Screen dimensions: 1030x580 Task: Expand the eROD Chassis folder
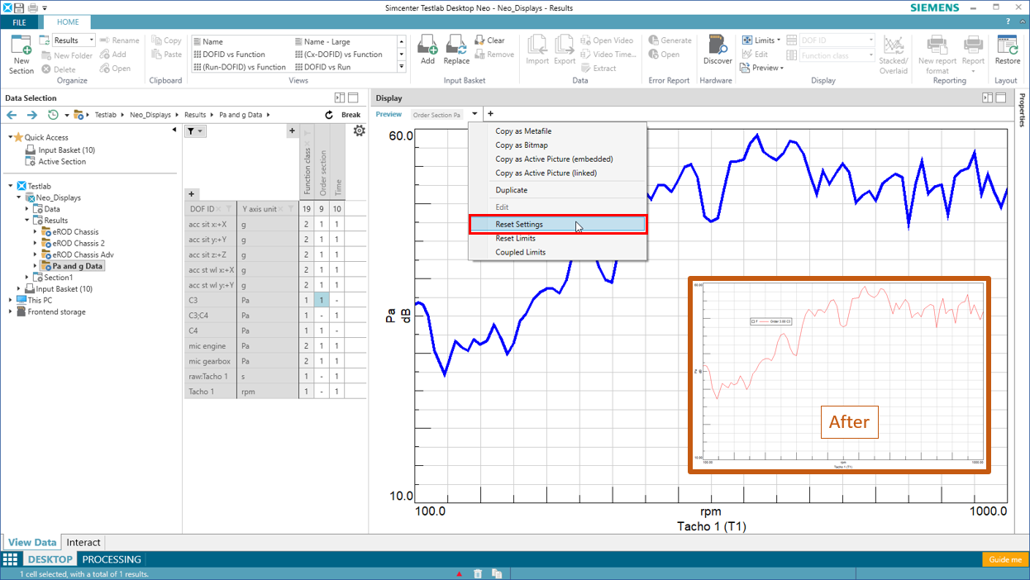pos(36,232)
